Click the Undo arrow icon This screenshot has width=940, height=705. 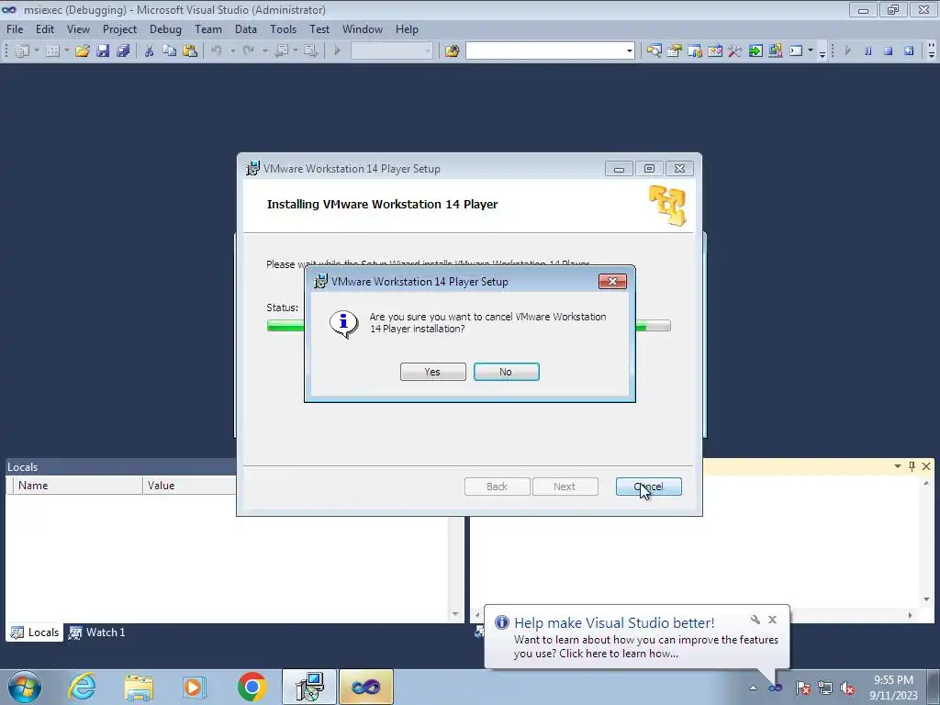click(x=217, y=51)
